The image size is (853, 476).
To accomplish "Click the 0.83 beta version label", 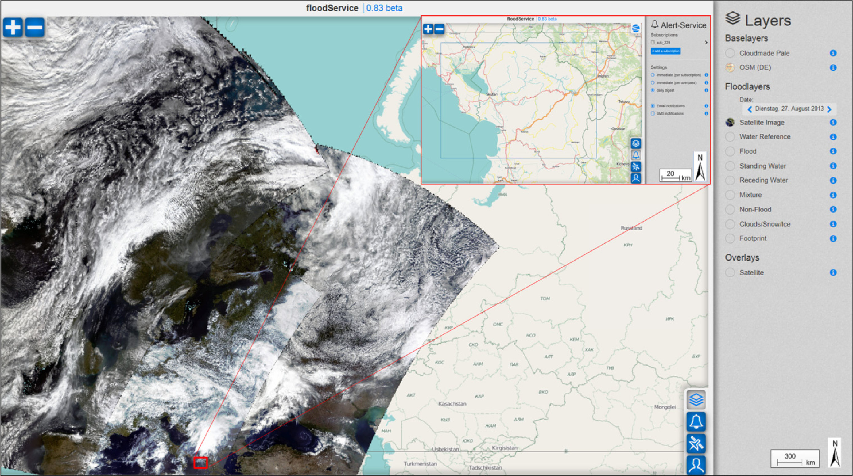I will pyautogui.click(x=384, y=8).
